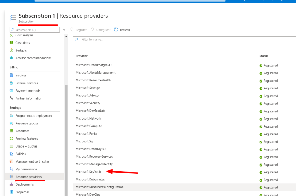Collapse the sidebar with double chevron

click(64, 30)
